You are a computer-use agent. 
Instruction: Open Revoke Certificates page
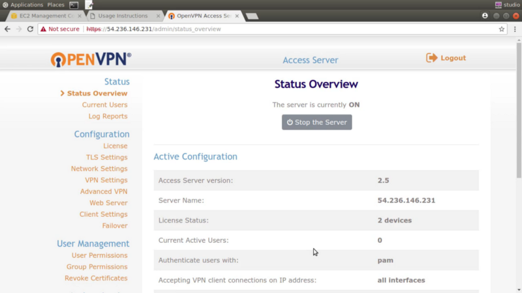coord(96,278)
